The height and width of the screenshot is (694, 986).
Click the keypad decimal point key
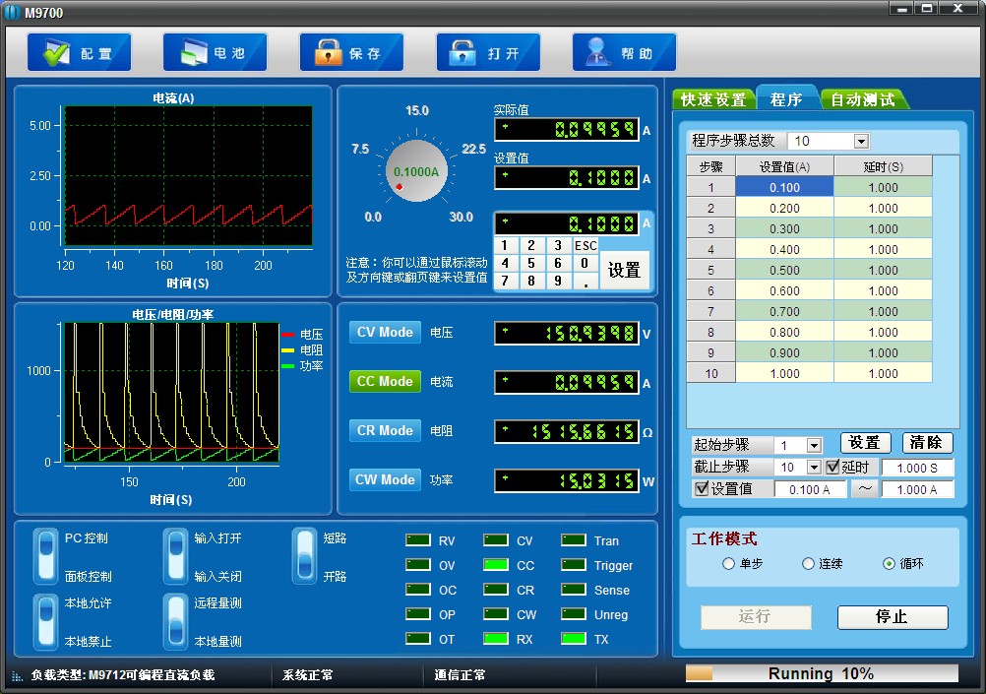pyautogui.click(x=585, y=282)
